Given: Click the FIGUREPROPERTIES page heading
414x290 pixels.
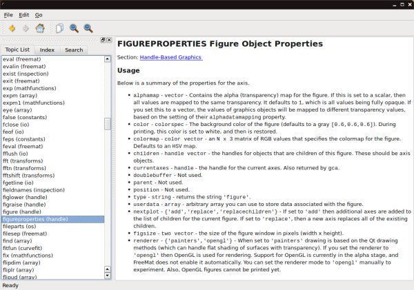Looking at the screenshot, I should tap(220, 43).
